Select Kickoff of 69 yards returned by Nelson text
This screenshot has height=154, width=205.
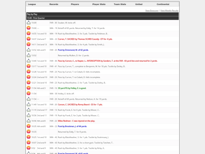coord(82,99)
